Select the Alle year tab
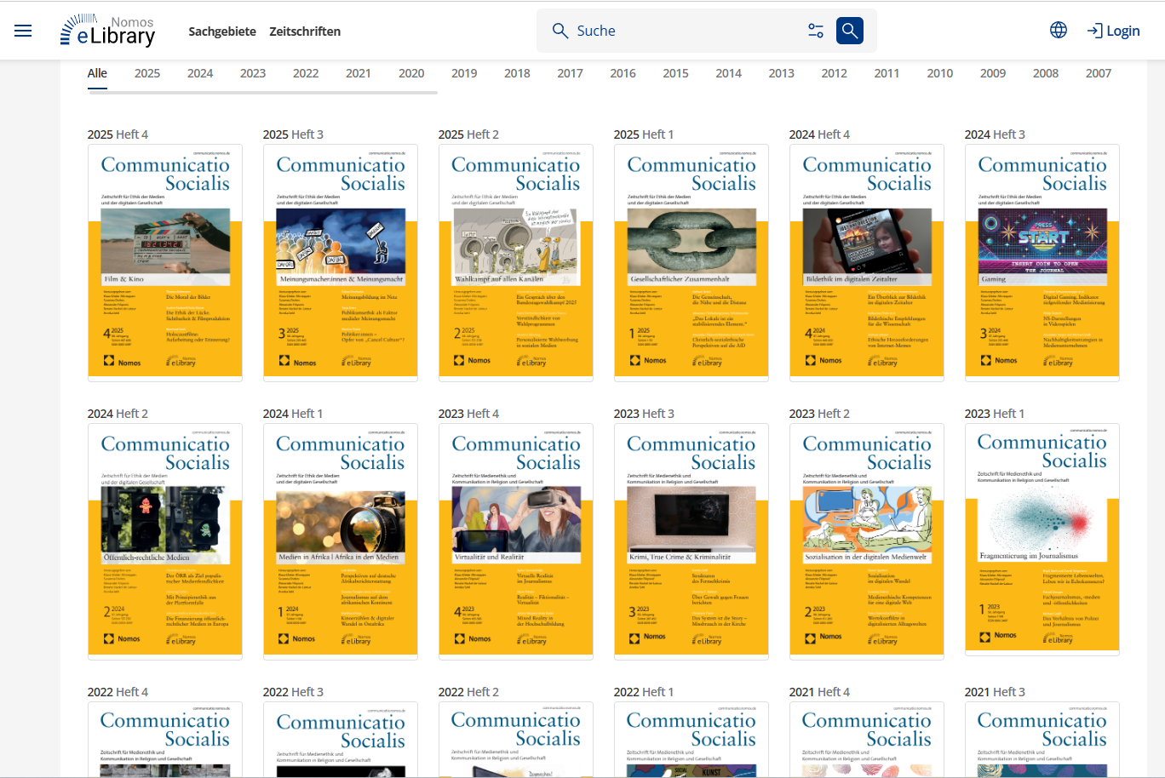Screen dimensions: 1165x778 [x=97, y=73]
